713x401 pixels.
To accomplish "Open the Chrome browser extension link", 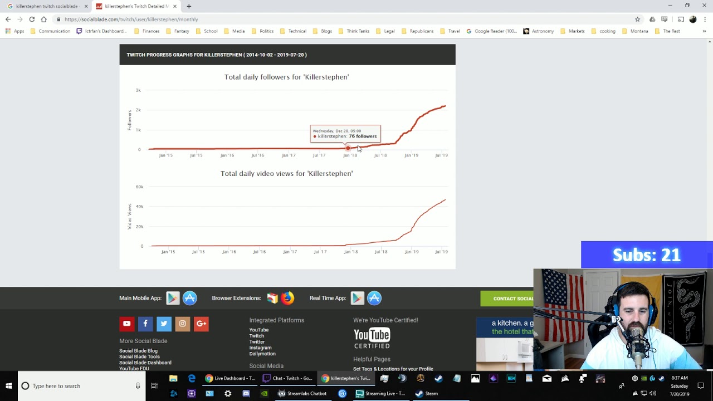I will [x=272, y=298].
